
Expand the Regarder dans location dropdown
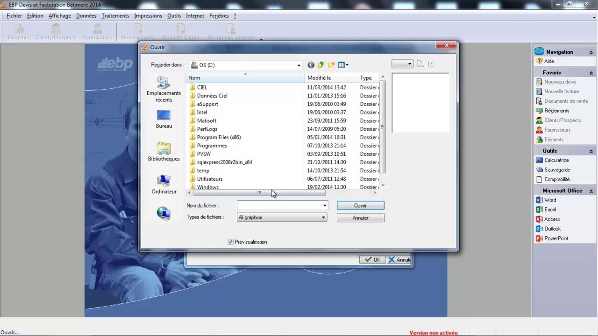(x=299, y=65)
